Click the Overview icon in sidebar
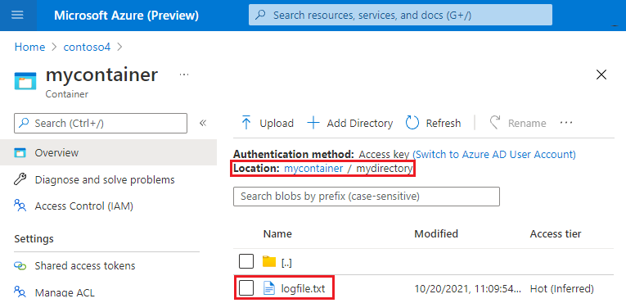This screenshot has height=303, width=626. point(20,152)
